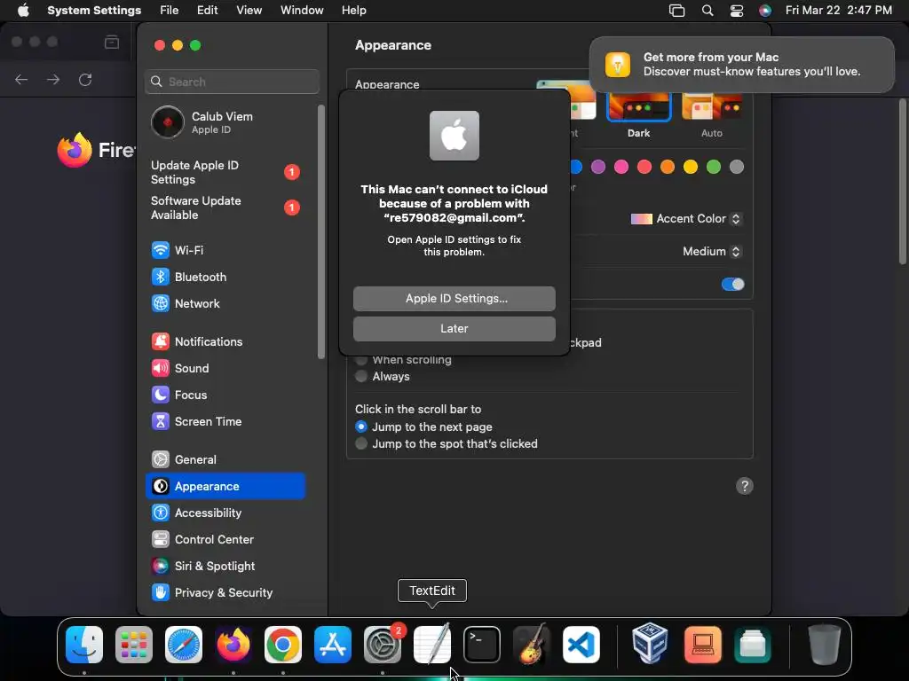The height and width of the screenshot is (681, 909).
Task: Open Privacy & Security settings
Action: [225, 593]
